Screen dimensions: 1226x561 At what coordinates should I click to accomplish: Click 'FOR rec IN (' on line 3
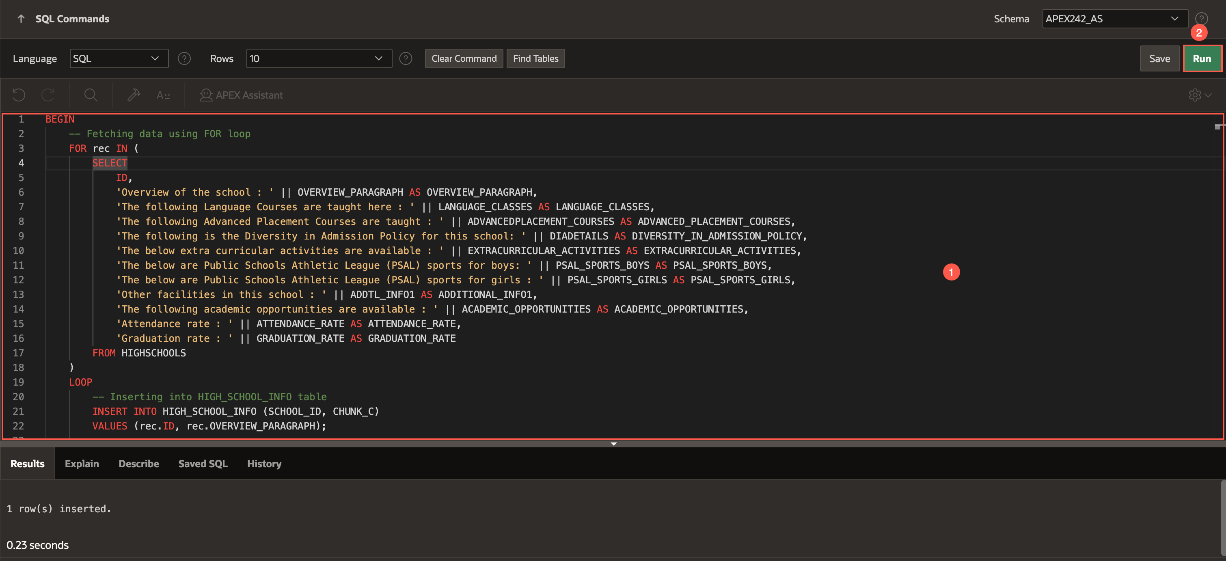104,149
